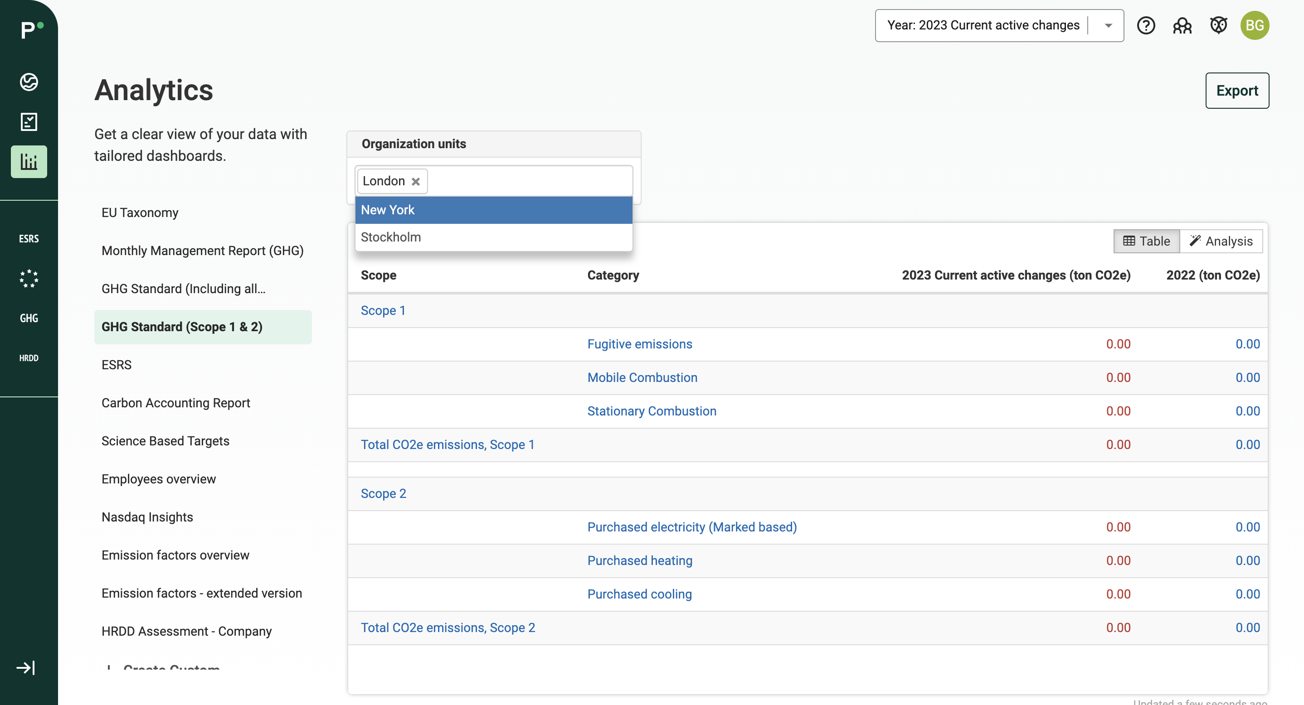The height and width of the screenshot is (705, 1304).
Task: Switch to Table view
Action: click(1146, 241)
